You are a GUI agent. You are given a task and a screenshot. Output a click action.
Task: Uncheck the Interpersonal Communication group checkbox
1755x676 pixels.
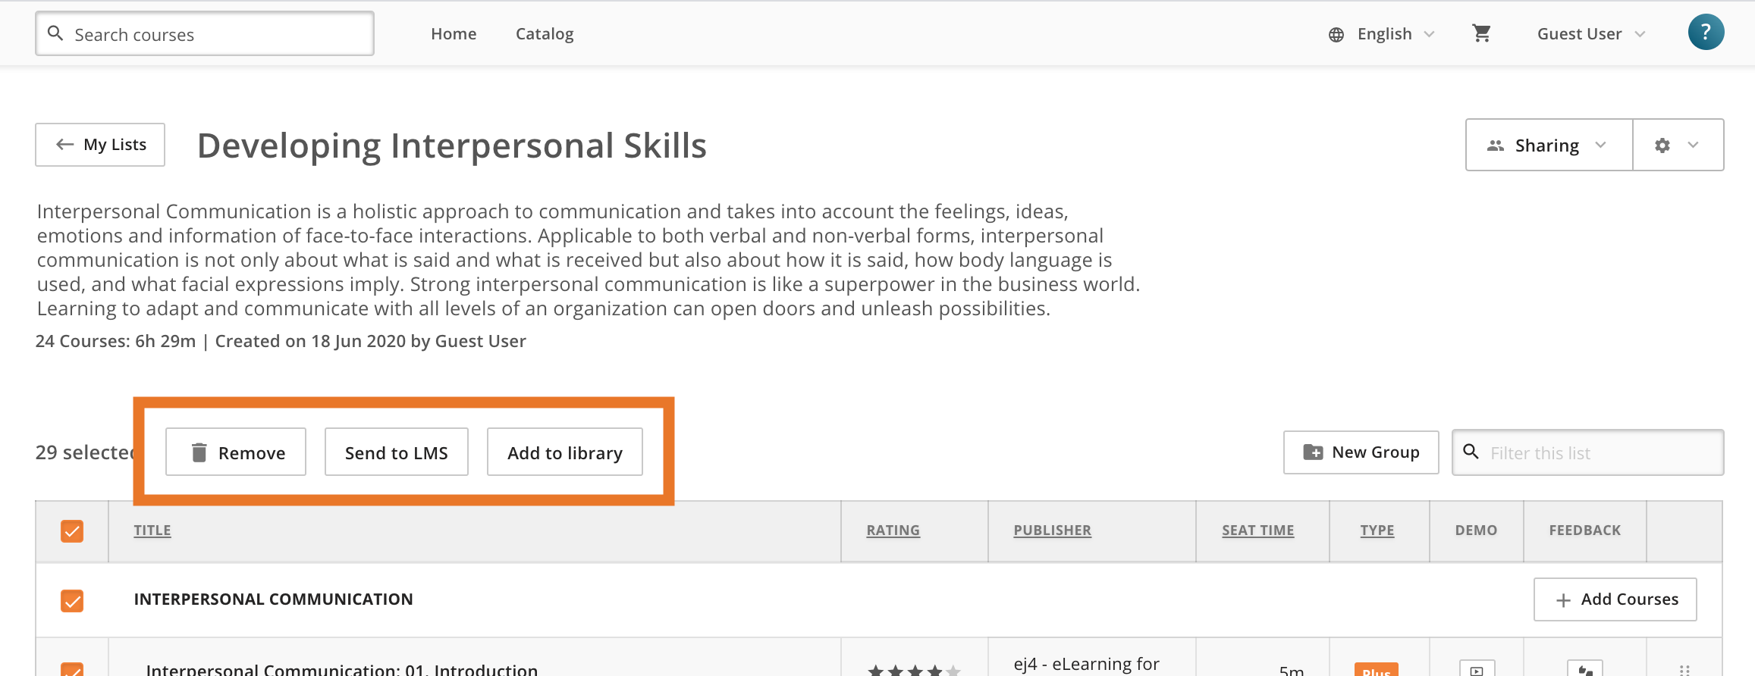72,601
